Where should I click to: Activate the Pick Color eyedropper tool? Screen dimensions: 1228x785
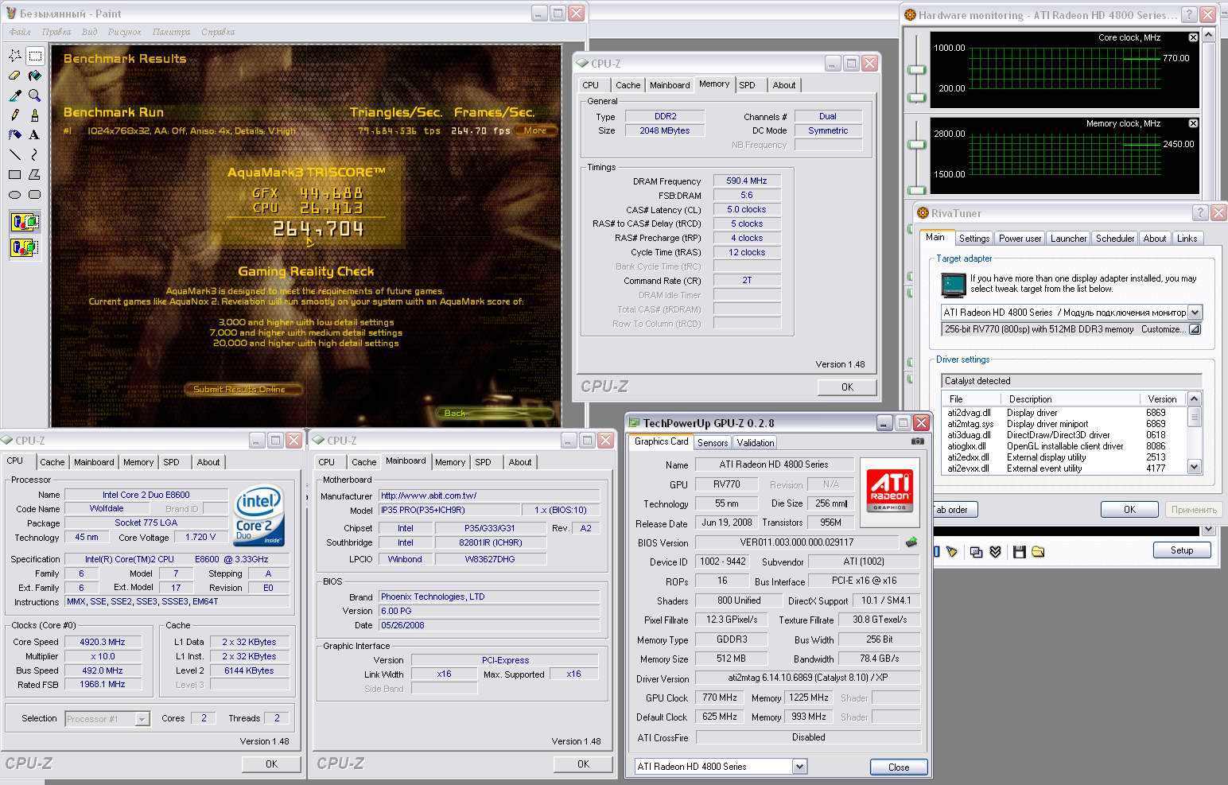15,95
